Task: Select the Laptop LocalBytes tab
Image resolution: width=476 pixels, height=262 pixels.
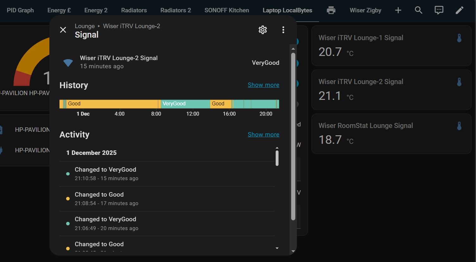Action: click(x=287, y=10)
